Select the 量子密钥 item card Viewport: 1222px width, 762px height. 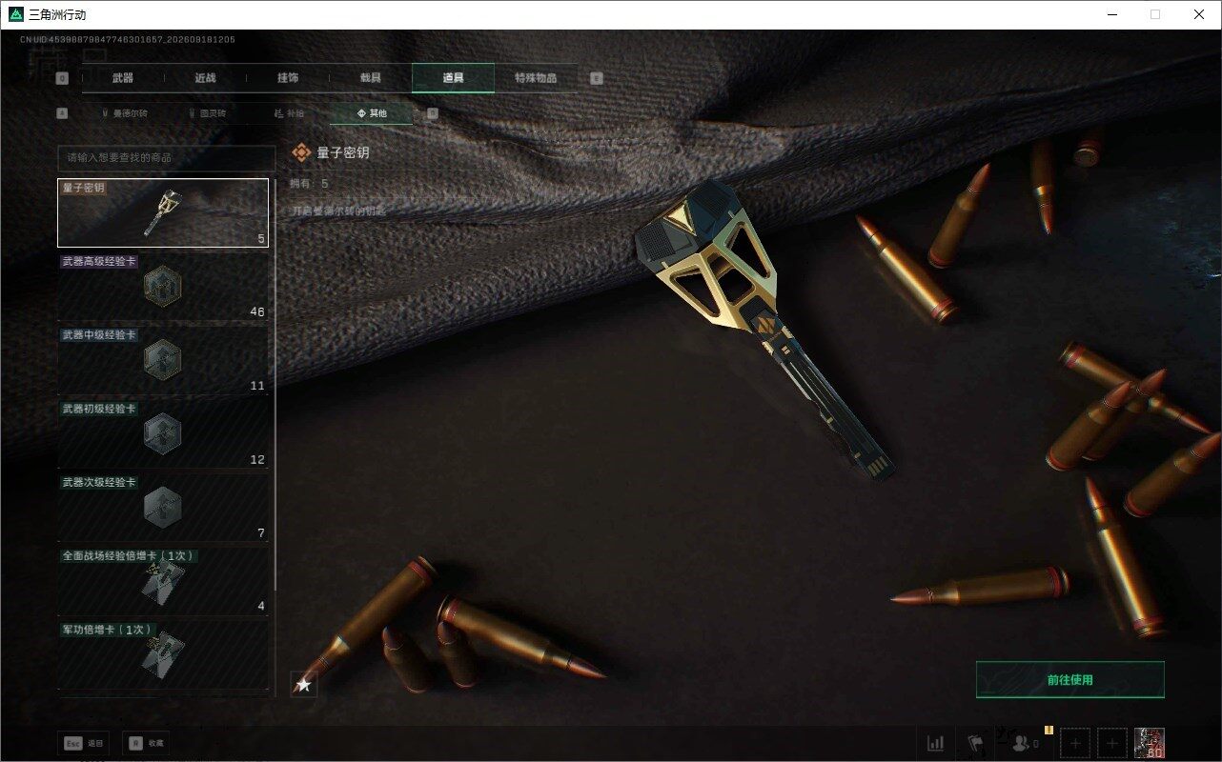tap(163, 212)
